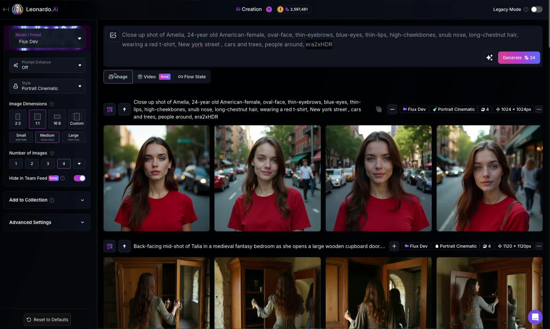Click the purple help question mark icon
The width and height of the screenshot is (550, 329).
click(269, 9)
